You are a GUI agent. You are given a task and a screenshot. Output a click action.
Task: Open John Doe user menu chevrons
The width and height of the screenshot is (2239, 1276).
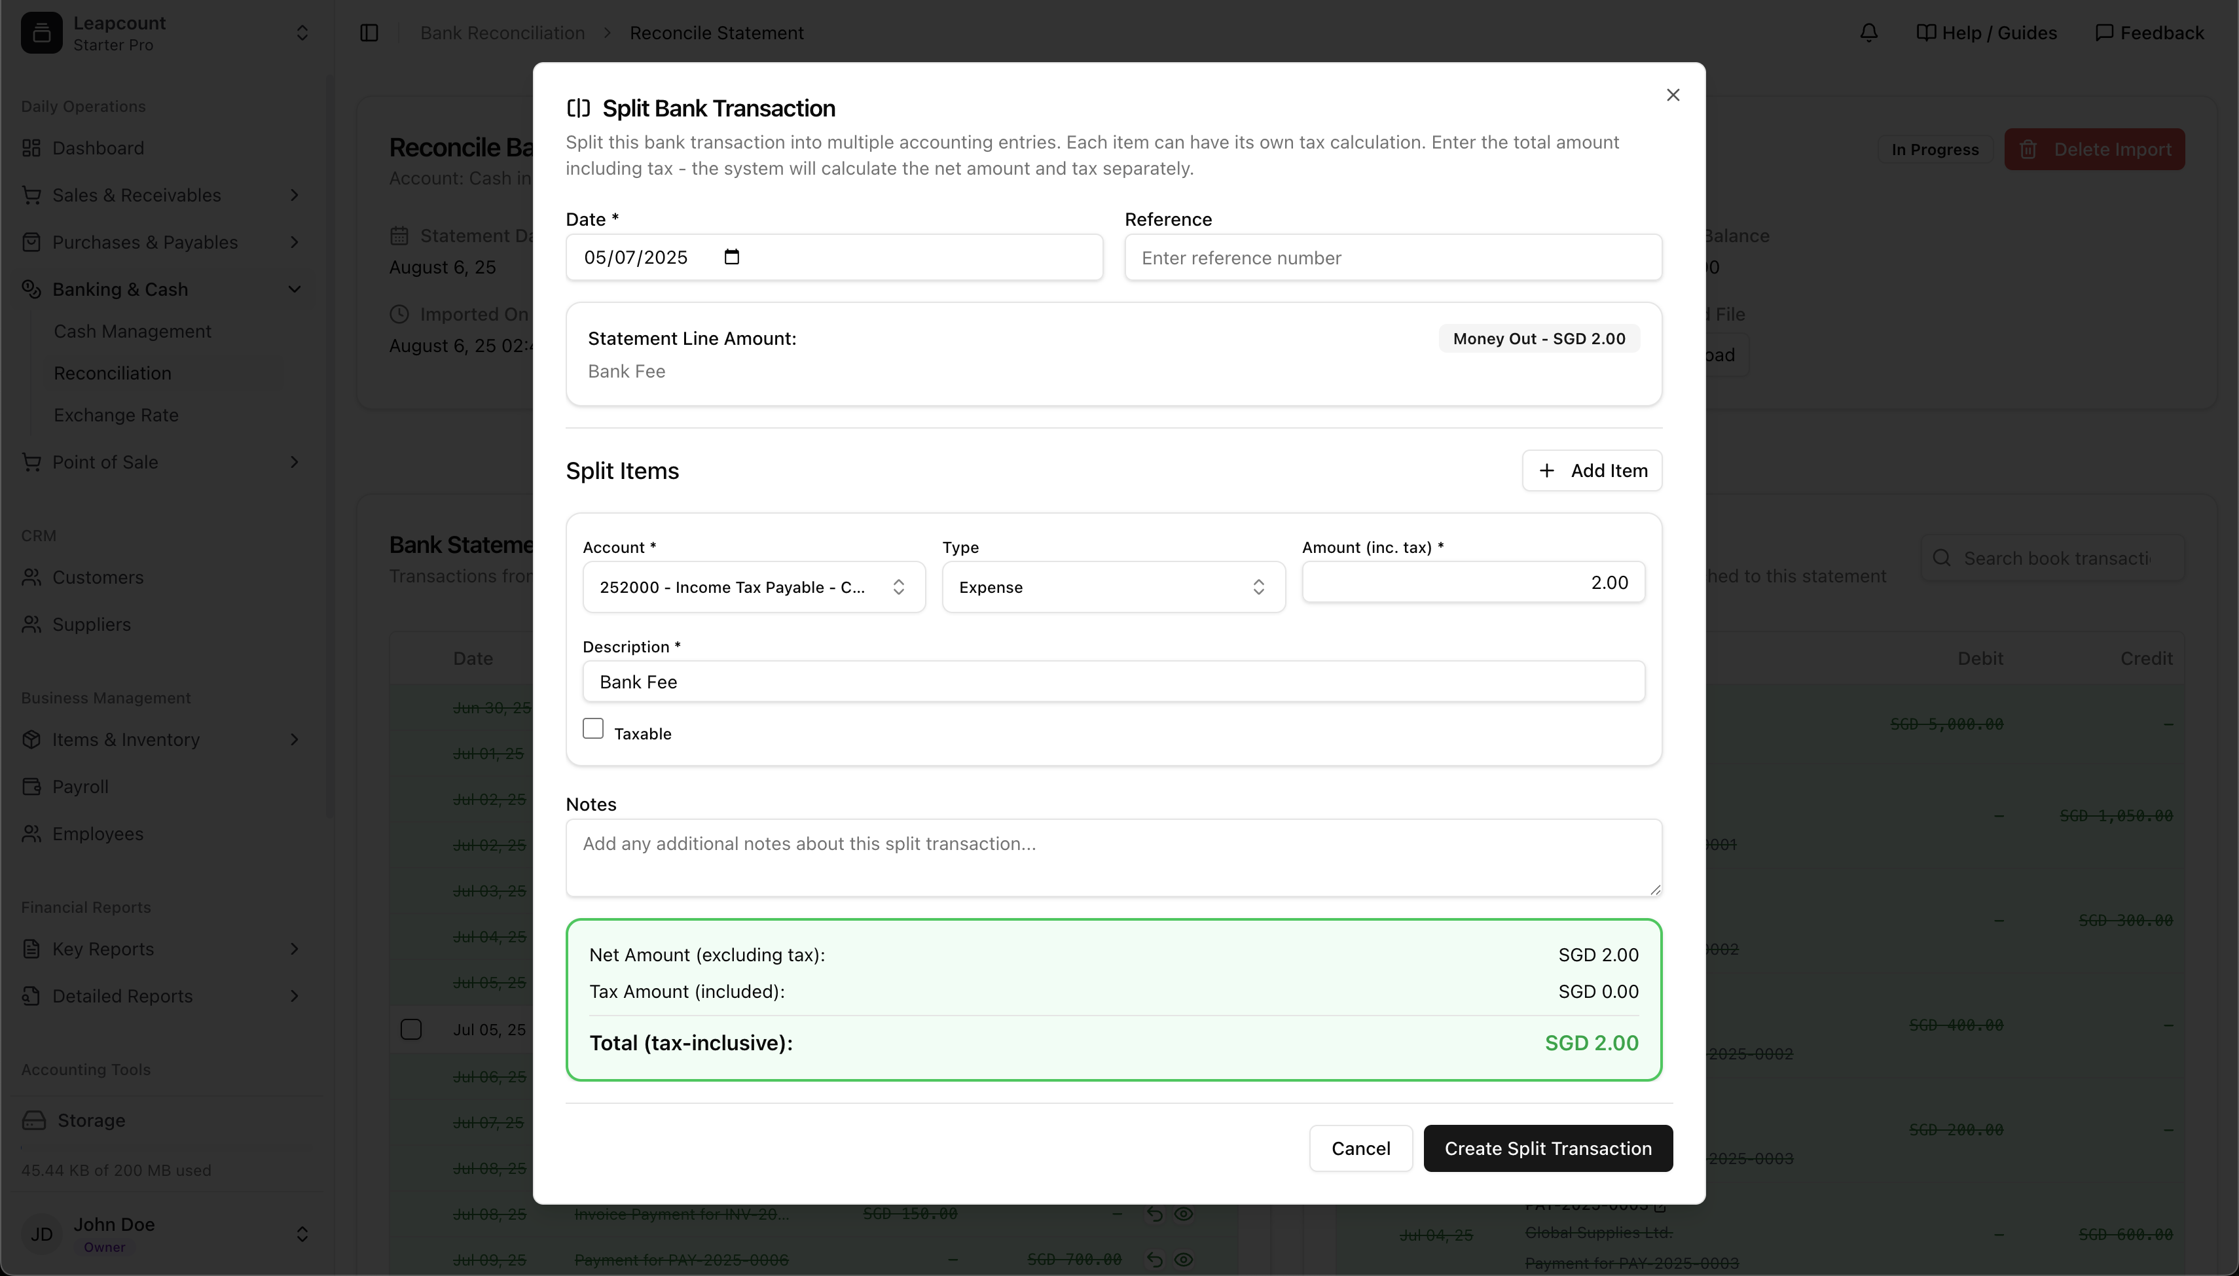click(x=302, y=1234)
